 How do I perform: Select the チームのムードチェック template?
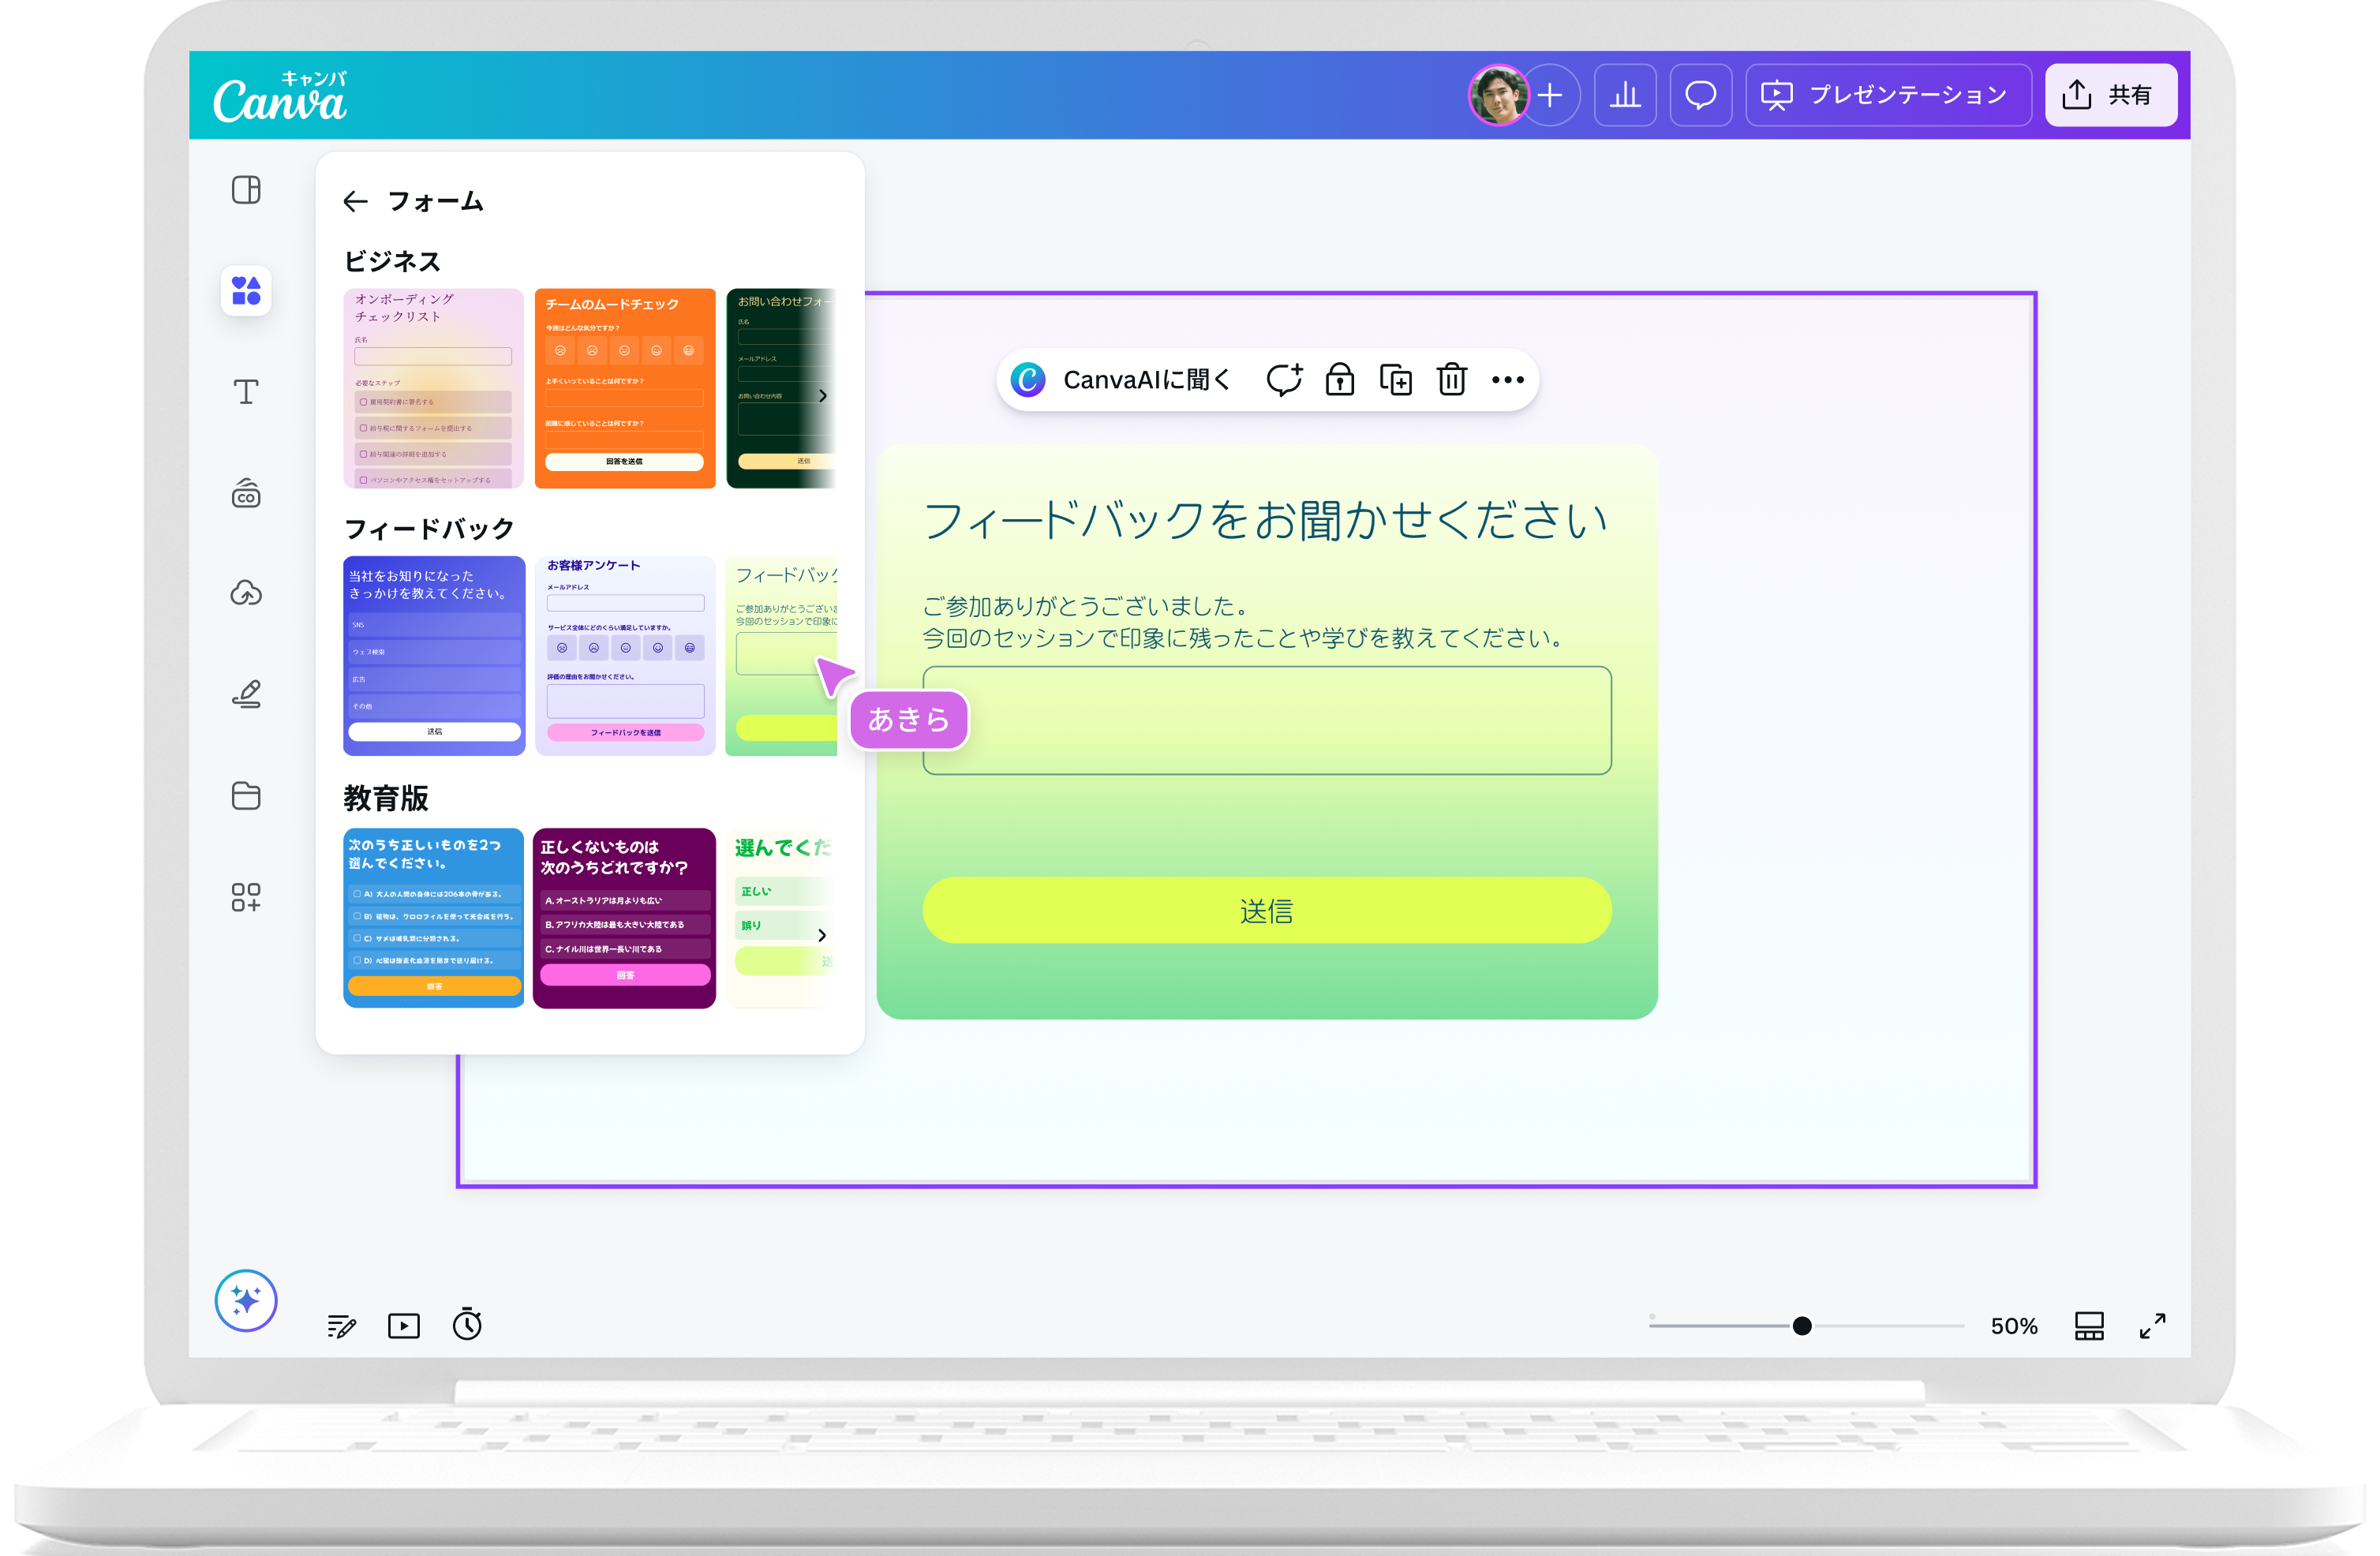[x=625, y=388]
